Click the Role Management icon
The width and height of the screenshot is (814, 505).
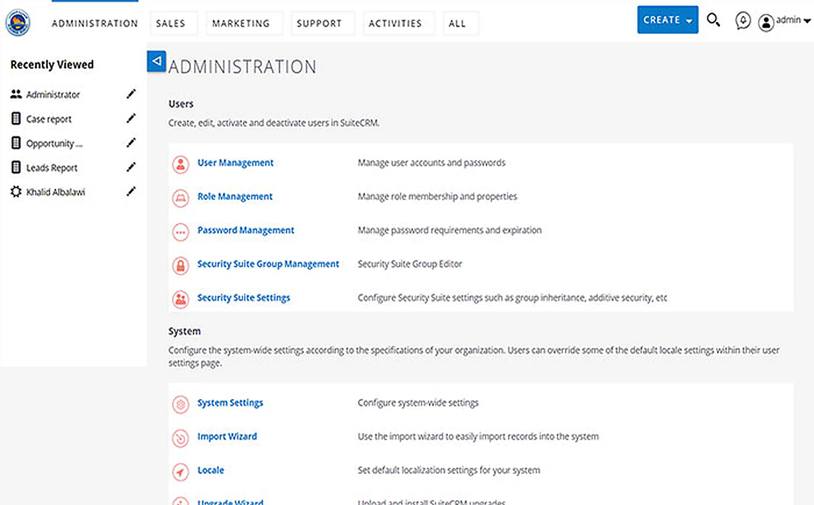(181, 198)
